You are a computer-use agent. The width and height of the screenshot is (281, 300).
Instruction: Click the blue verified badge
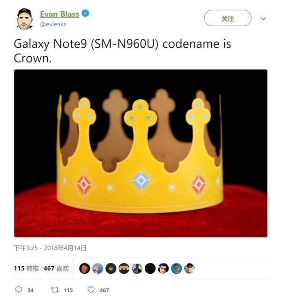point(85,14)
